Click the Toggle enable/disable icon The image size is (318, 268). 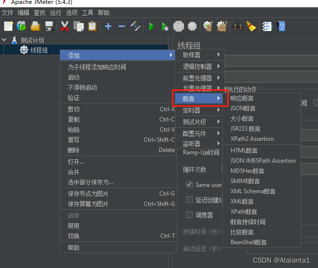tap(135, 26)
